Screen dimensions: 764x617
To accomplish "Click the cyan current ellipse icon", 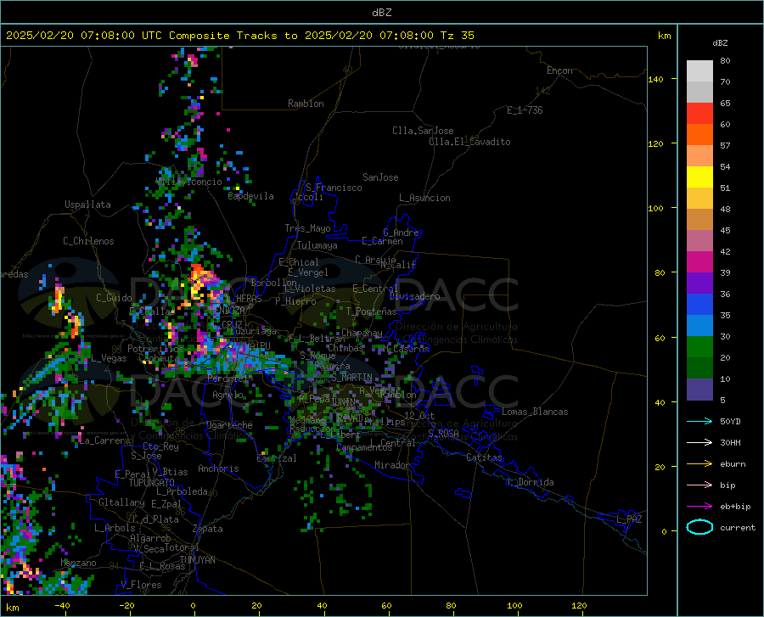I will click(699, 527).
